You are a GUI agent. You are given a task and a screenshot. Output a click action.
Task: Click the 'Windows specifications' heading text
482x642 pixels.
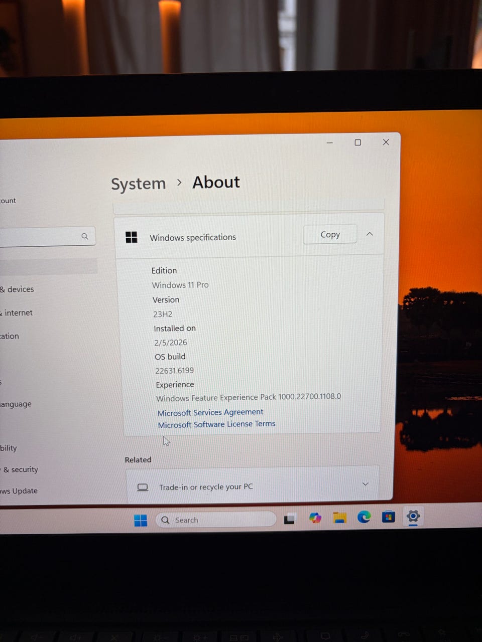[x=193, y=237]
